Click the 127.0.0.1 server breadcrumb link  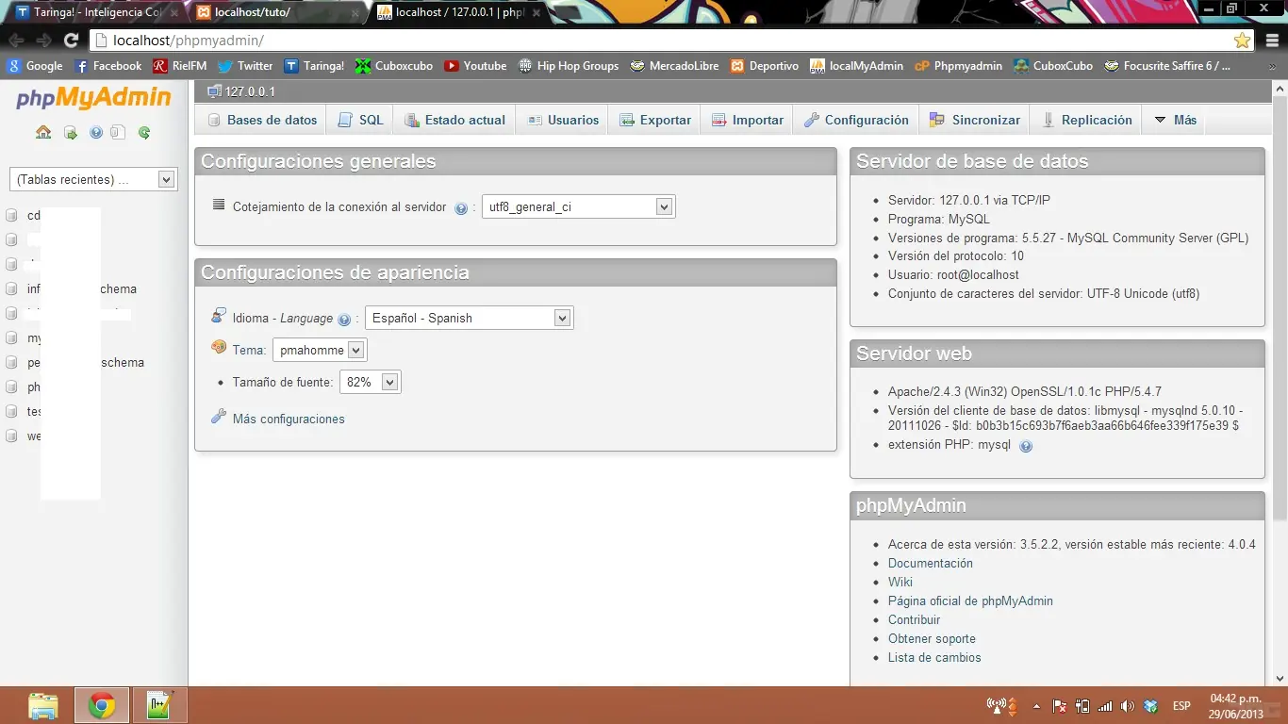[250, 91]
